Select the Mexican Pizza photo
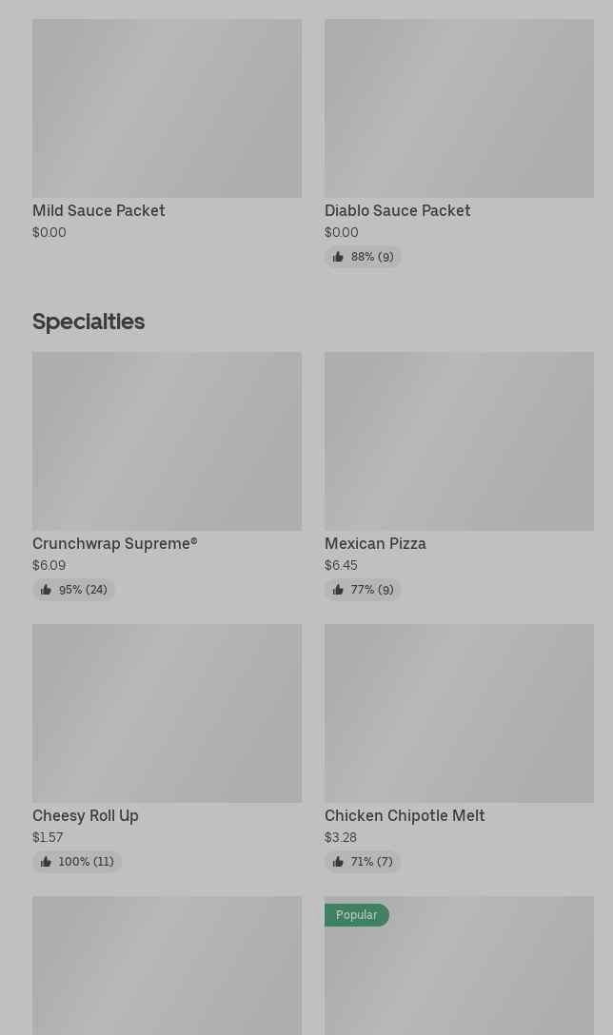 pyautogui.click(x=459, y=441)
